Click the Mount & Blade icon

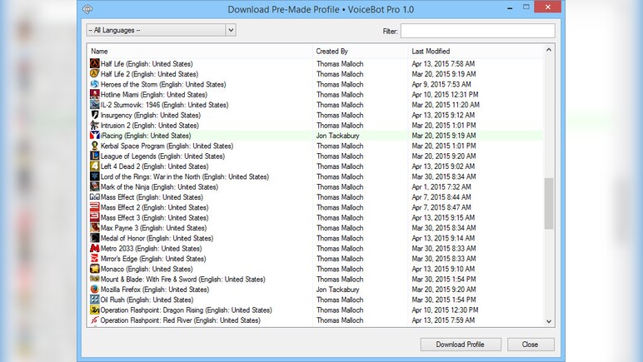click(95, 279)
